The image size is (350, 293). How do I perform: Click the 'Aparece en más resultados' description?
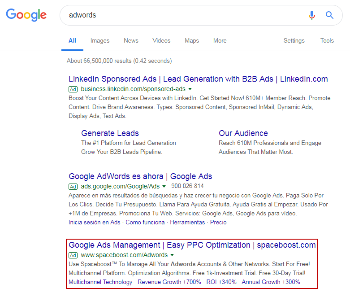[x=198, y=205]
